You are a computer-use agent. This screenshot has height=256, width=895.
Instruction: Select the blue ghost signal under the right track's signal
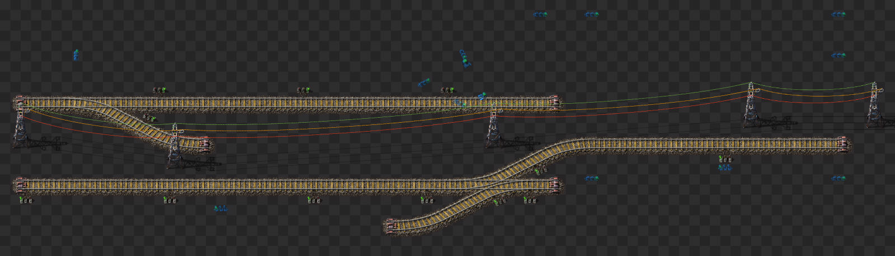pos(725,167)
